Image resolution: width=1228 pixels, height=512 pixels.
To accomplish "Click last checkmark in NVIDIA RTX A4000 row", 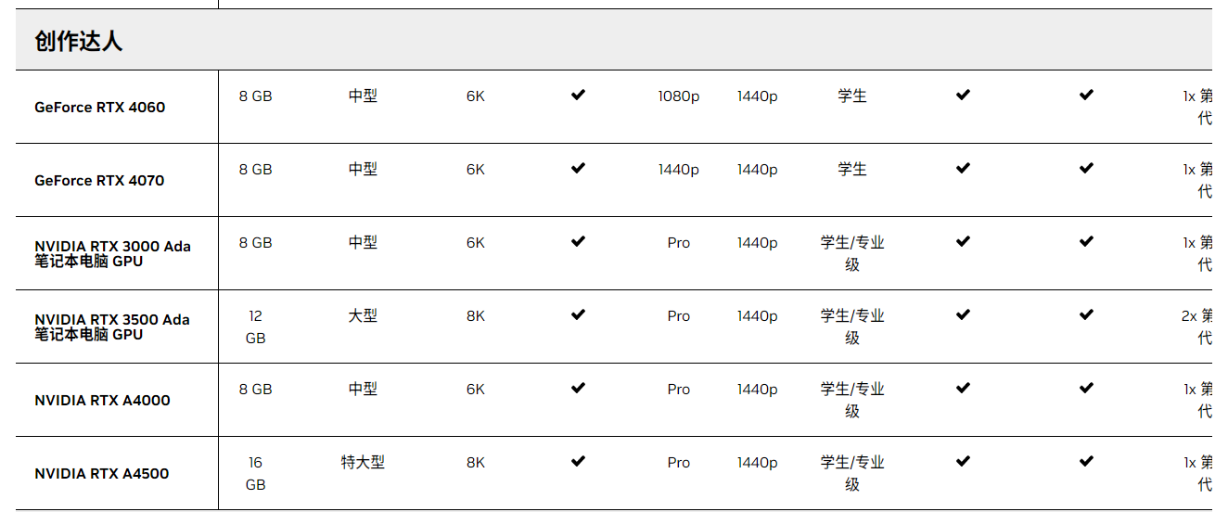I will click(1086, 388).
